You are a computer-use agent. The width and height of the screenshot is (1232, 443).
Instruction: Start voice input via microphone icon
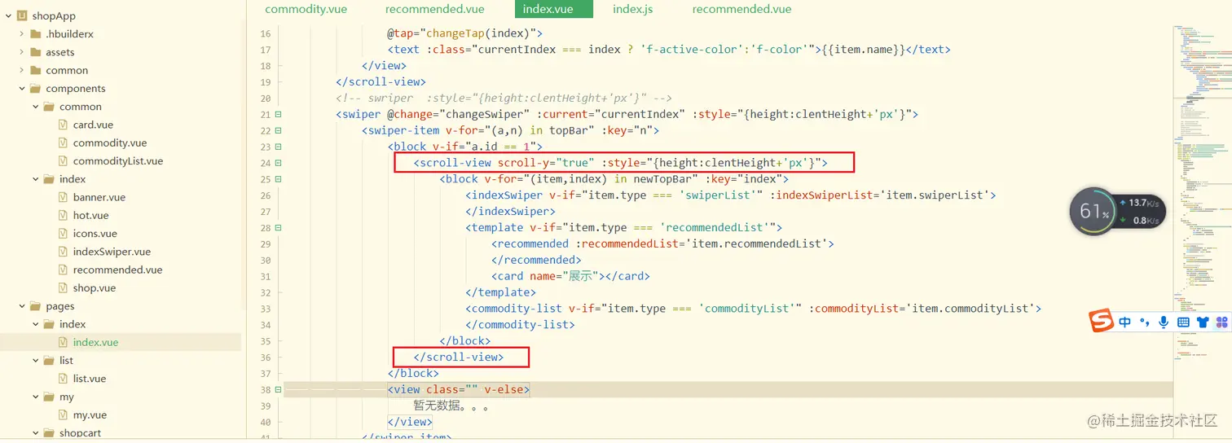(1164, 322)
